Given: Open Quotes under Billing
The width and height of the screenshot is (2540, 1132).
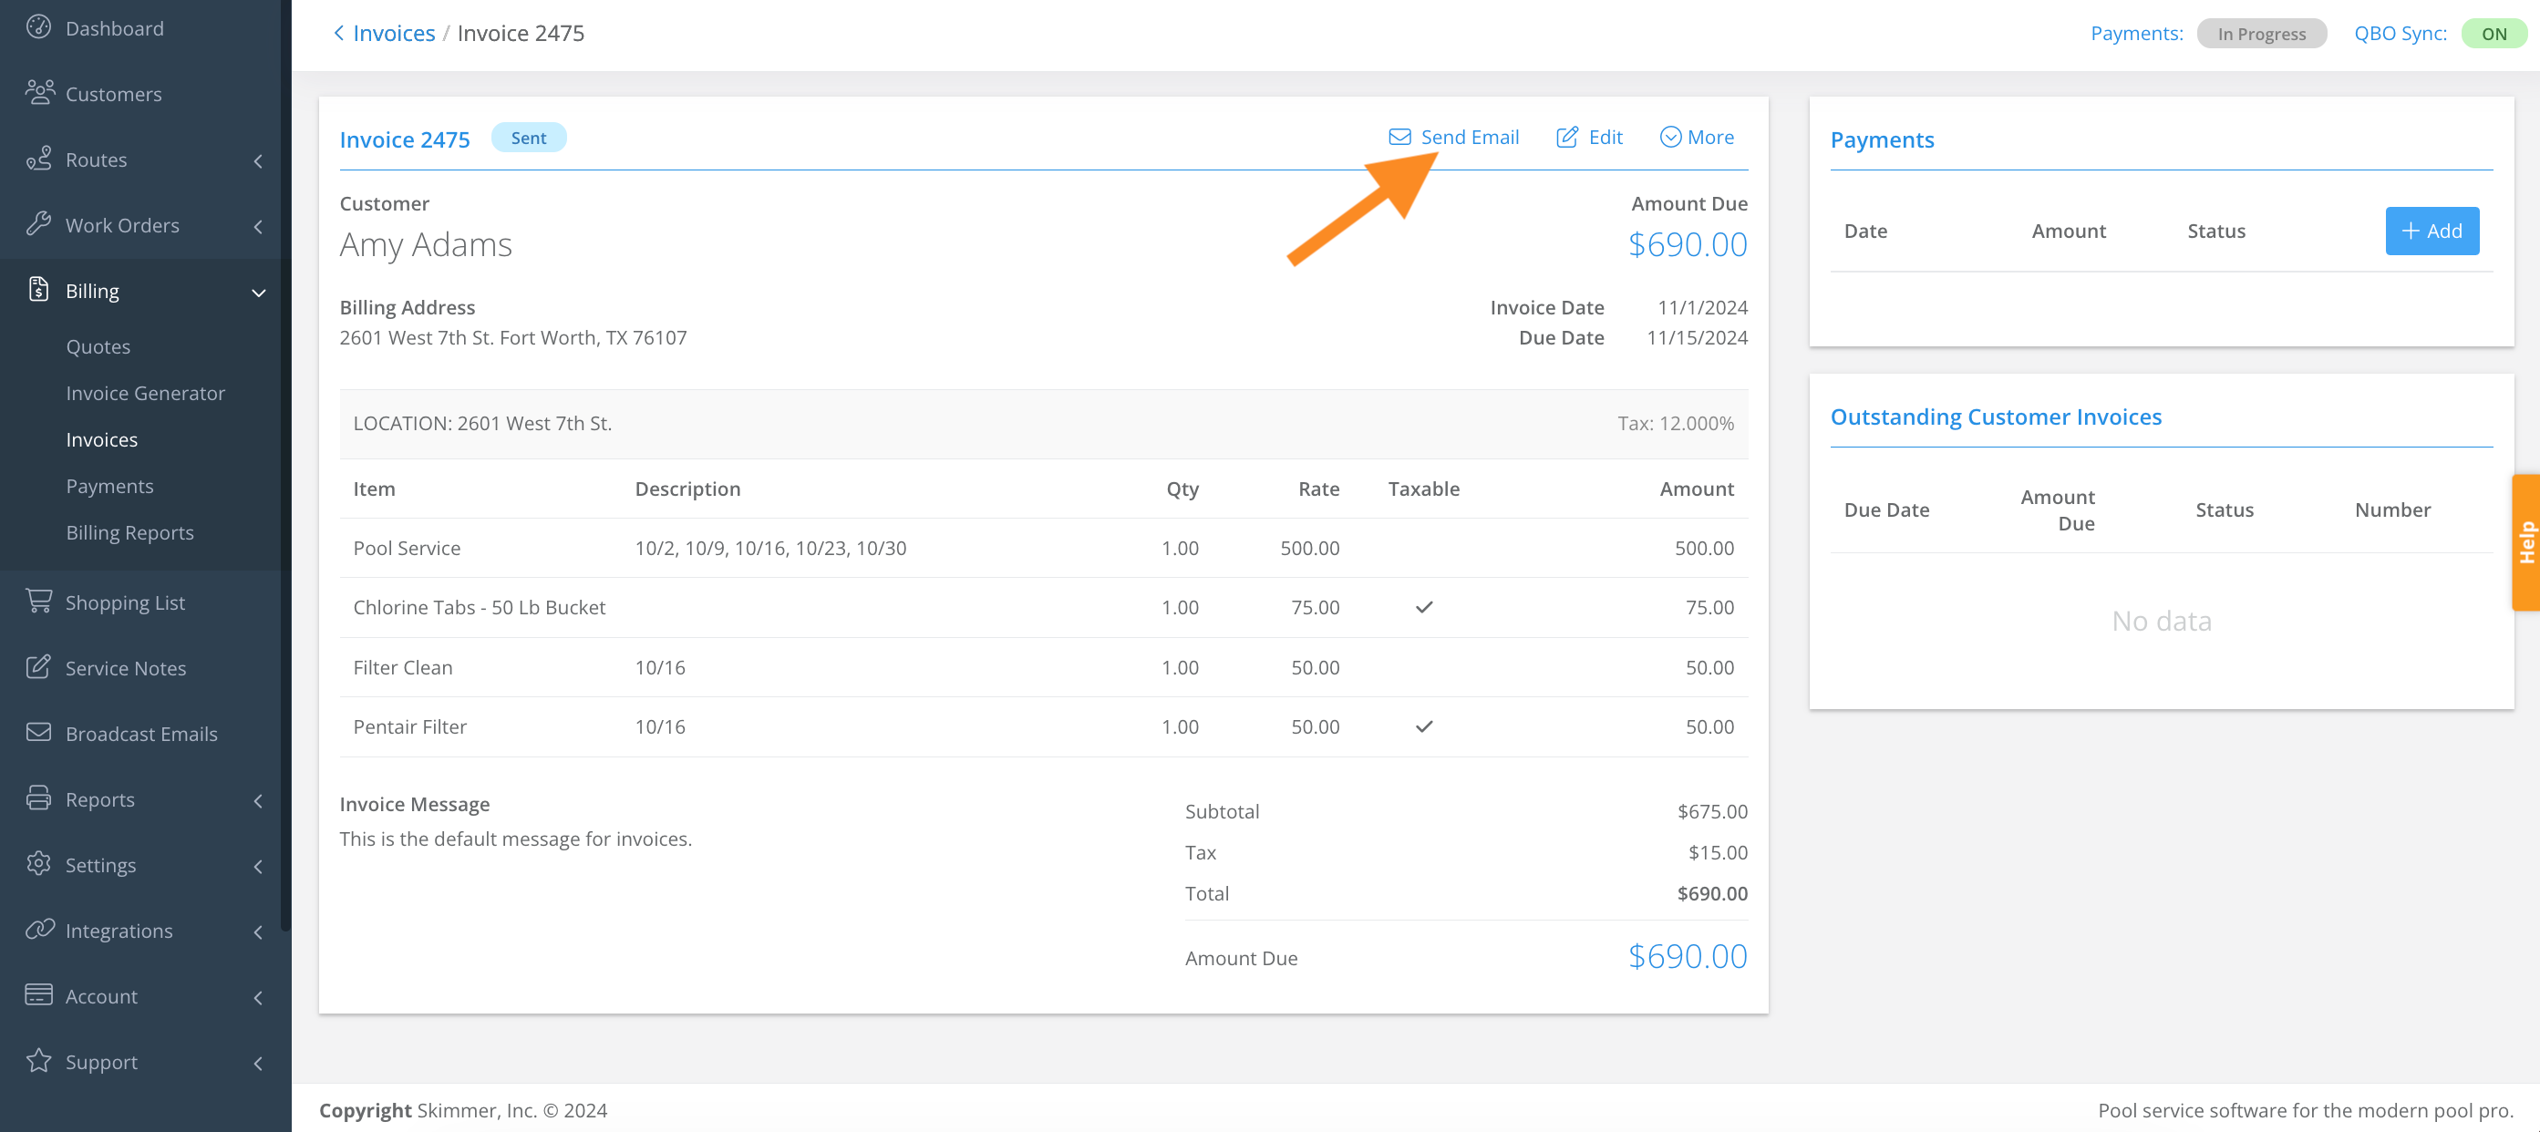Looking at the screenshot, I should pos(98,346).
